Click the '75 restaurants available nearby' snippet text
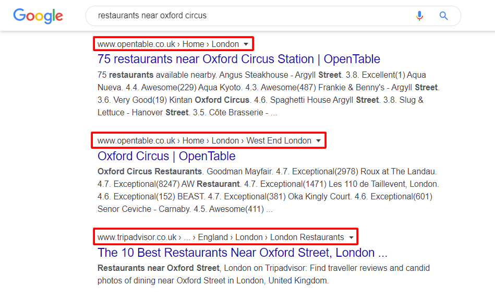495x298 pixels. [157, 75]
